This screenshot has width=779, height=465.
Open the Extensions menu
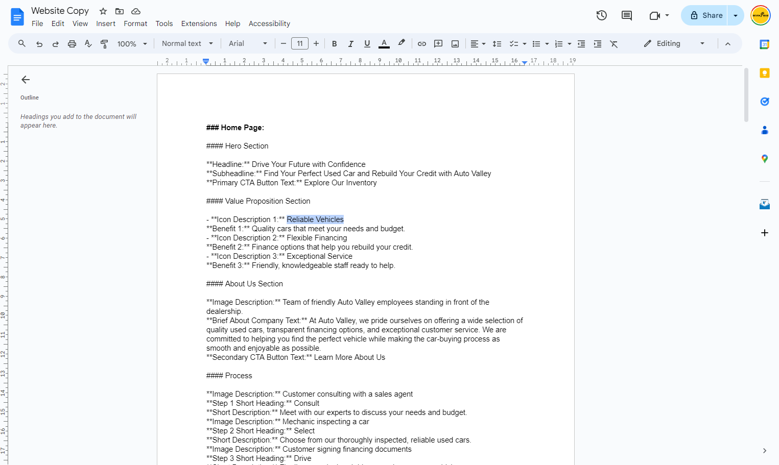[199, 23]
